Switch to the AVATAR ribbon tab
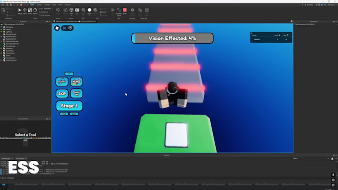Screen dimensions: 338x190 [47, 5]
